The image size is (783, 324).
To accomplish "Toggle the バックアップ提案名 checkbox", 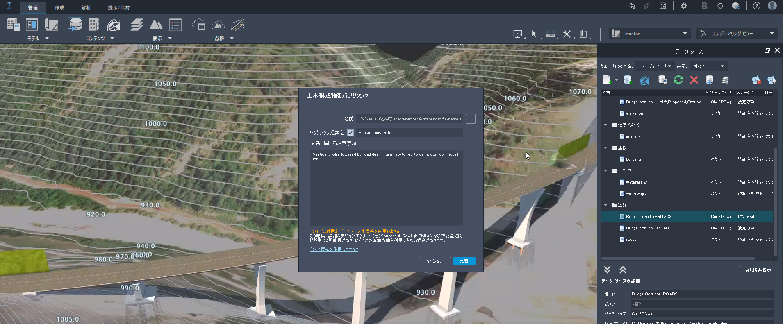I will (x=351, y=133).
